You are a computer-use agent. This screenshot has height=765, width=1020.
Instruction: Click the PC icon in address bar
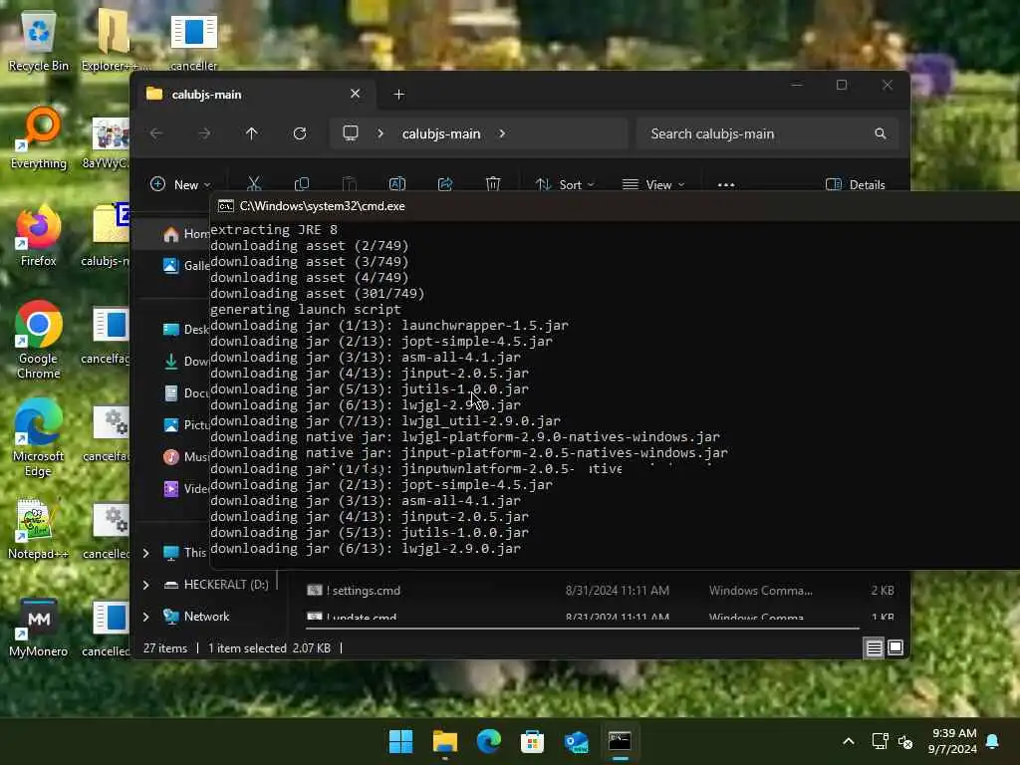[x=351, y=133]
